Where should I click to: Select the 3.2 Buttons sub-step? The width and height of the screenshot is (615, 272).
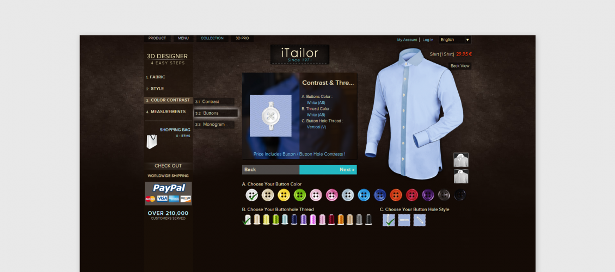216,113
